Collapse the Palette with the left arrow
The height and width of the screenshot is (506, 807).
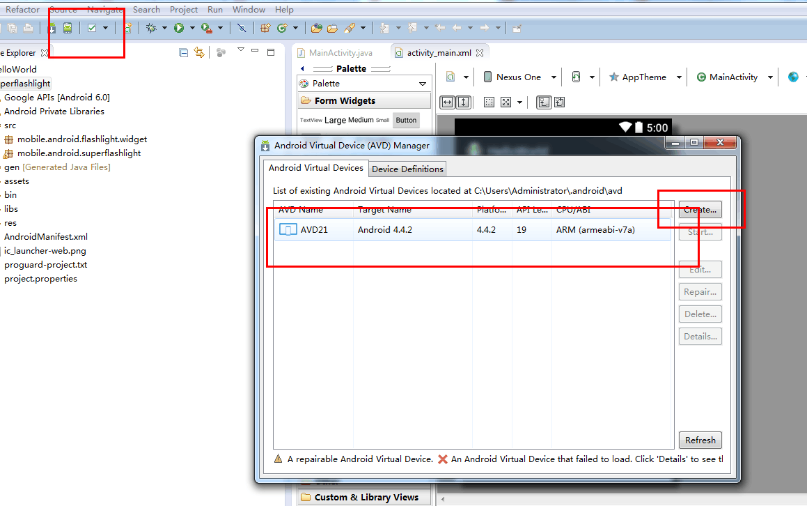(303, 68)
